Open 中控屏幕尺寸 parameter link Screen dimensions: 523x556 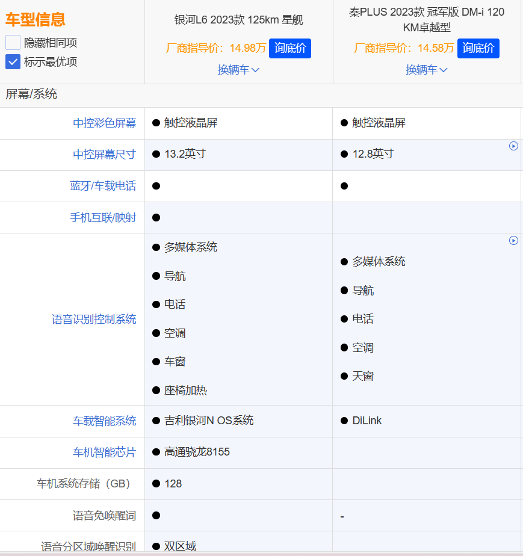pos(105,155)
